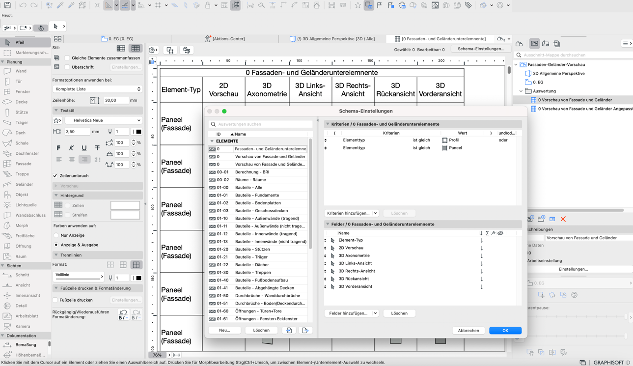Click Zellen background color swatch
Image resolution: width=633 pixels, height=366 pixels.
[x=125, y=205]
